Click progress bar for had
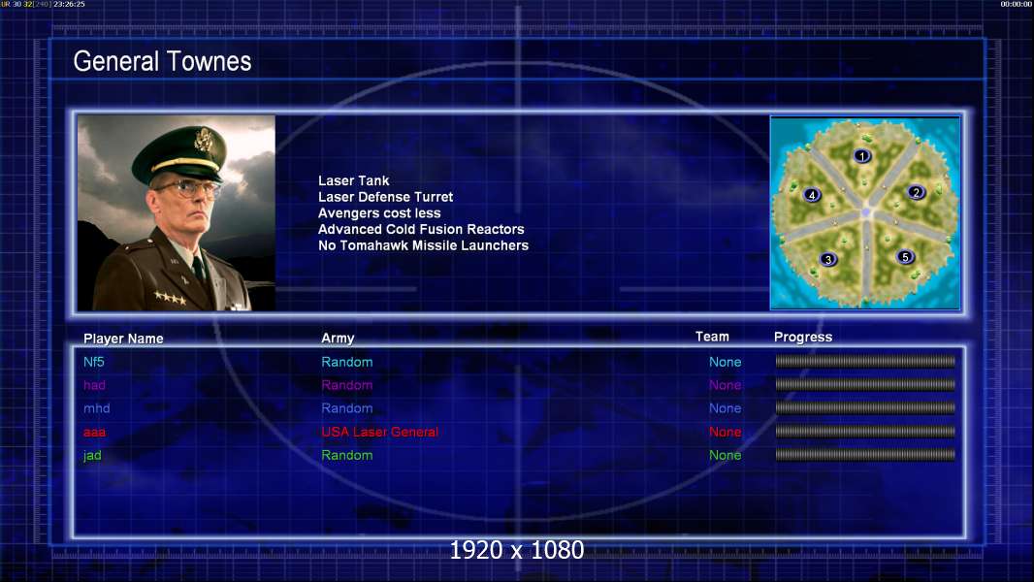Image resolution: width=1034 pixels, height=582 pixels. pos(865,384)
